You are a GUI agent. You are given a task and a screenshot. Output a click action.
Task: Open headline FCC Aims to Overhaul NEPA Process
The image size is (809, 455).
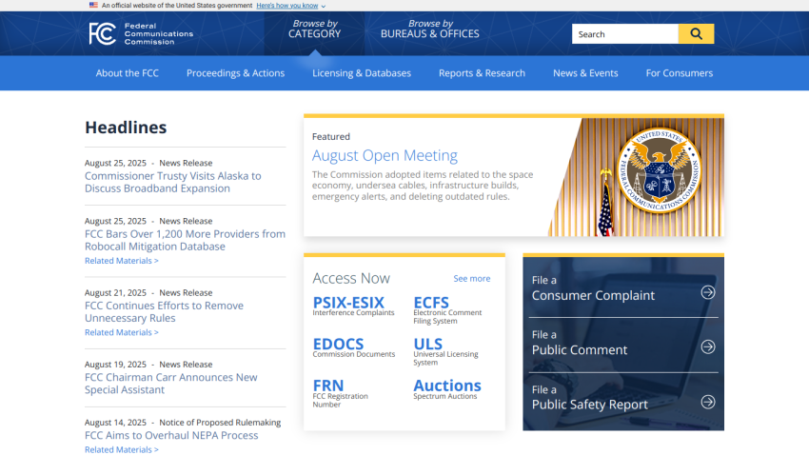click(171, 435)
